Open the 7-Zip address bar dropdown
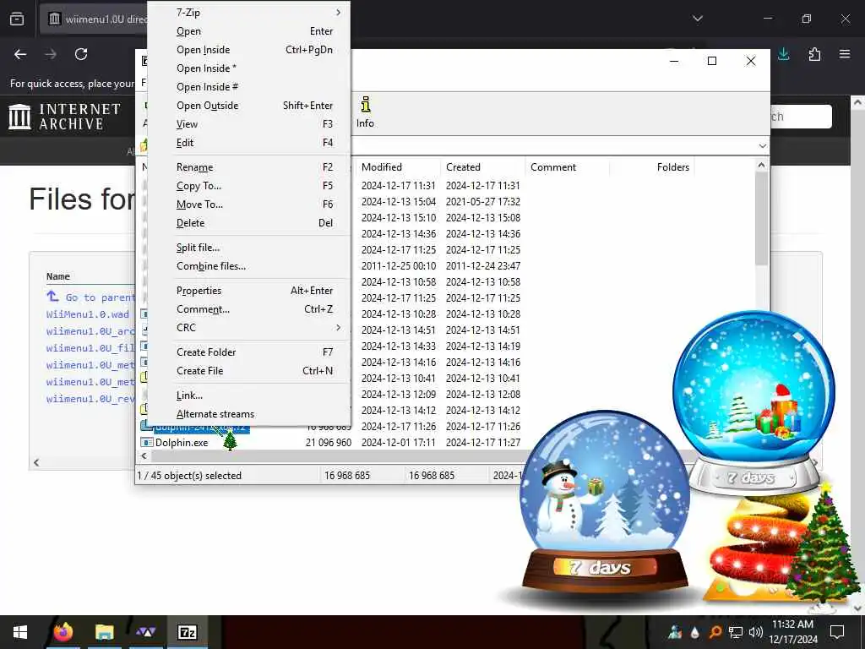The width and height of the screenshot is (865, 649). 763,146
